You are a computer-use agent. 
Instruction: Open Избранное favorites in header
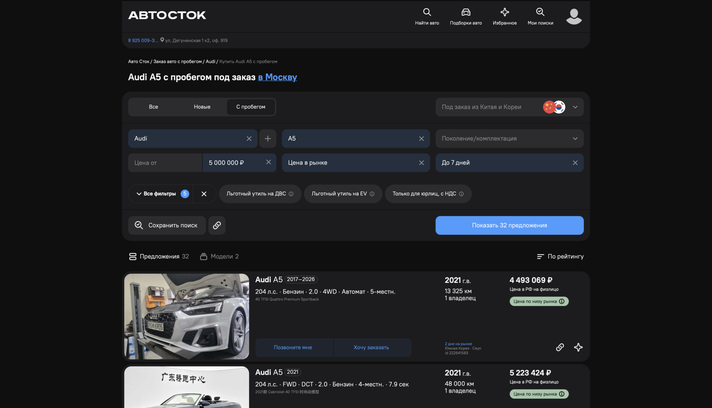505,17
